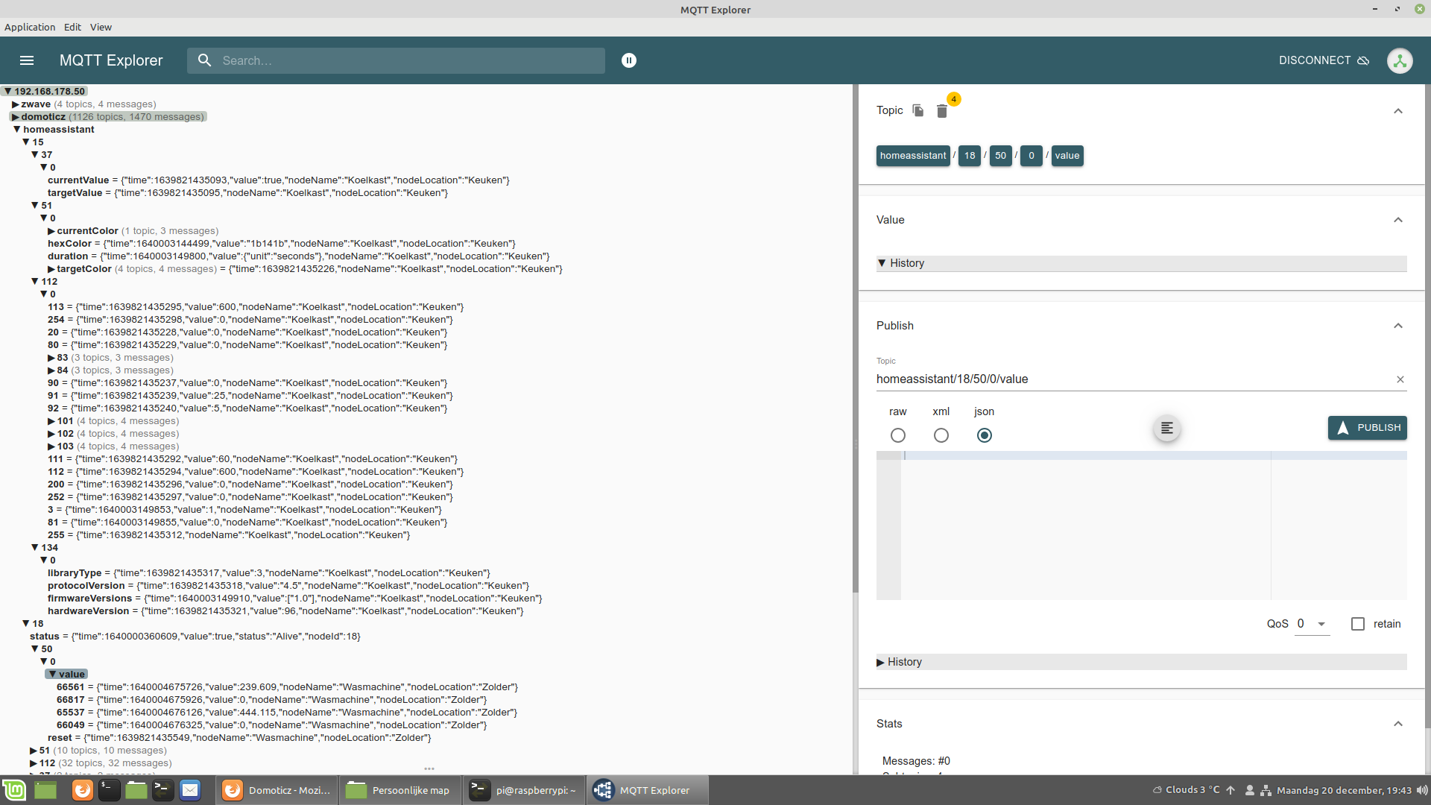This screenshot has width=1431, height=805.
Task: Open the clock showing Maandag 20 december
Action: [1344, 790]
